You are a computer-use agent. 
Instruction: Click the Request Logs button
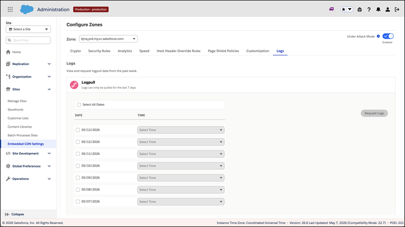[374, 113]
